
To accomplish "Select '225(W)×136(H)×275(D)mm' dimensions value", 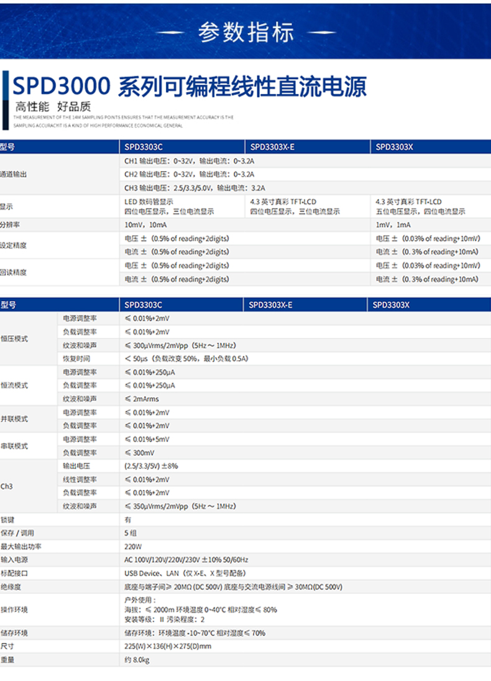I will [168, 646].
